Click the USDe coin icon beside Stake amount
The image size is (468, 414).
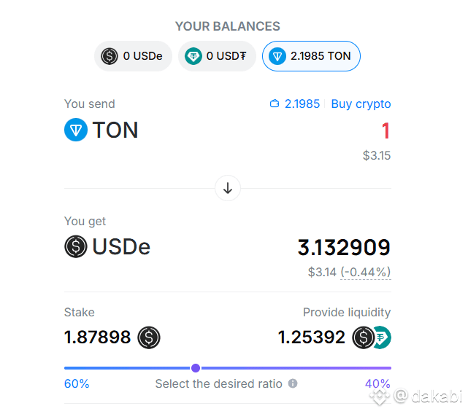coord(149,337)
